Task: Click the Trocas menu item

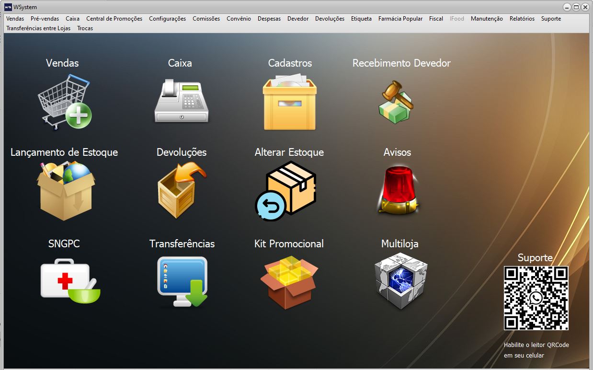Action: click(85, 28)
